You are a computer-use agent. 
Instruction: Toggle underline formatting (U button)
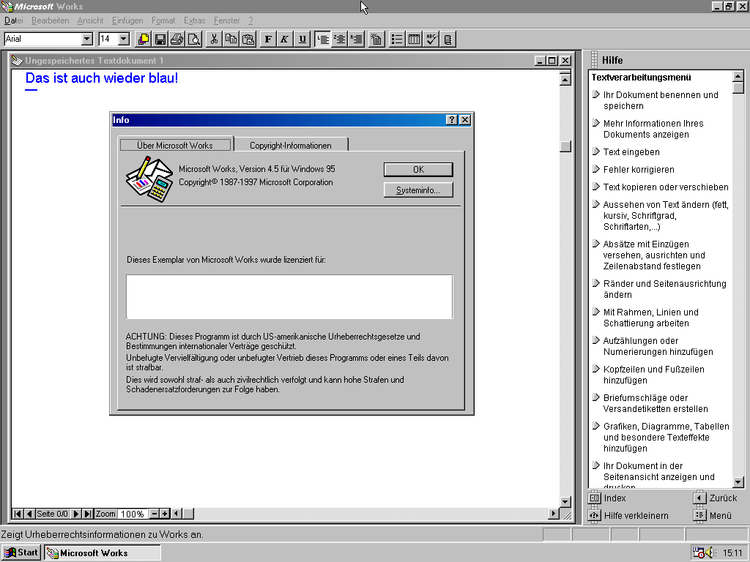302,40
